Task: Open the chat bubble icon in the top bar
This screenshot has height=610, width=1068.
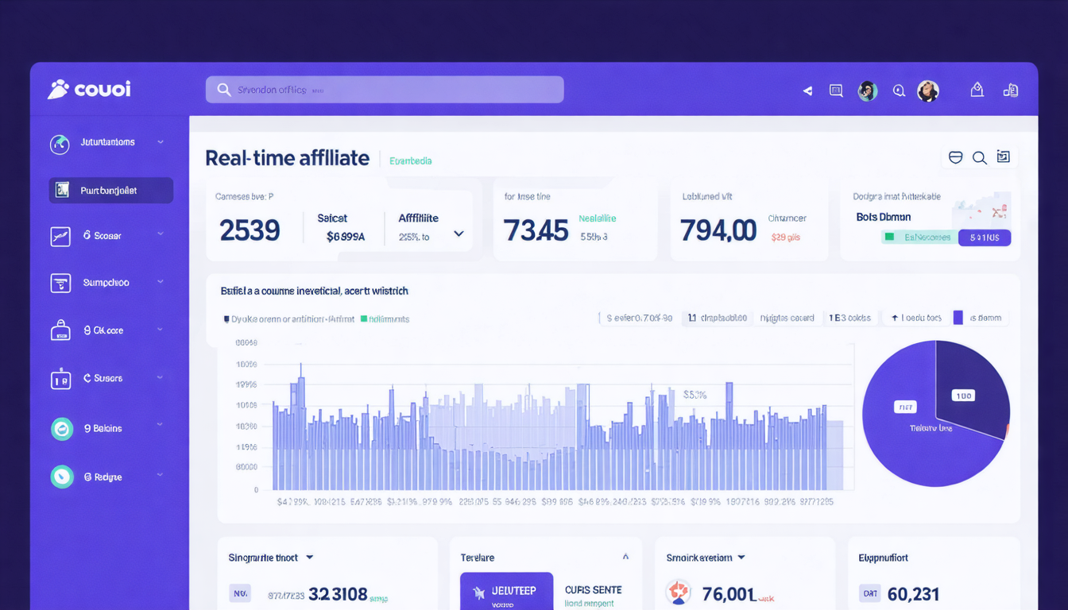Action: [835, 90]
